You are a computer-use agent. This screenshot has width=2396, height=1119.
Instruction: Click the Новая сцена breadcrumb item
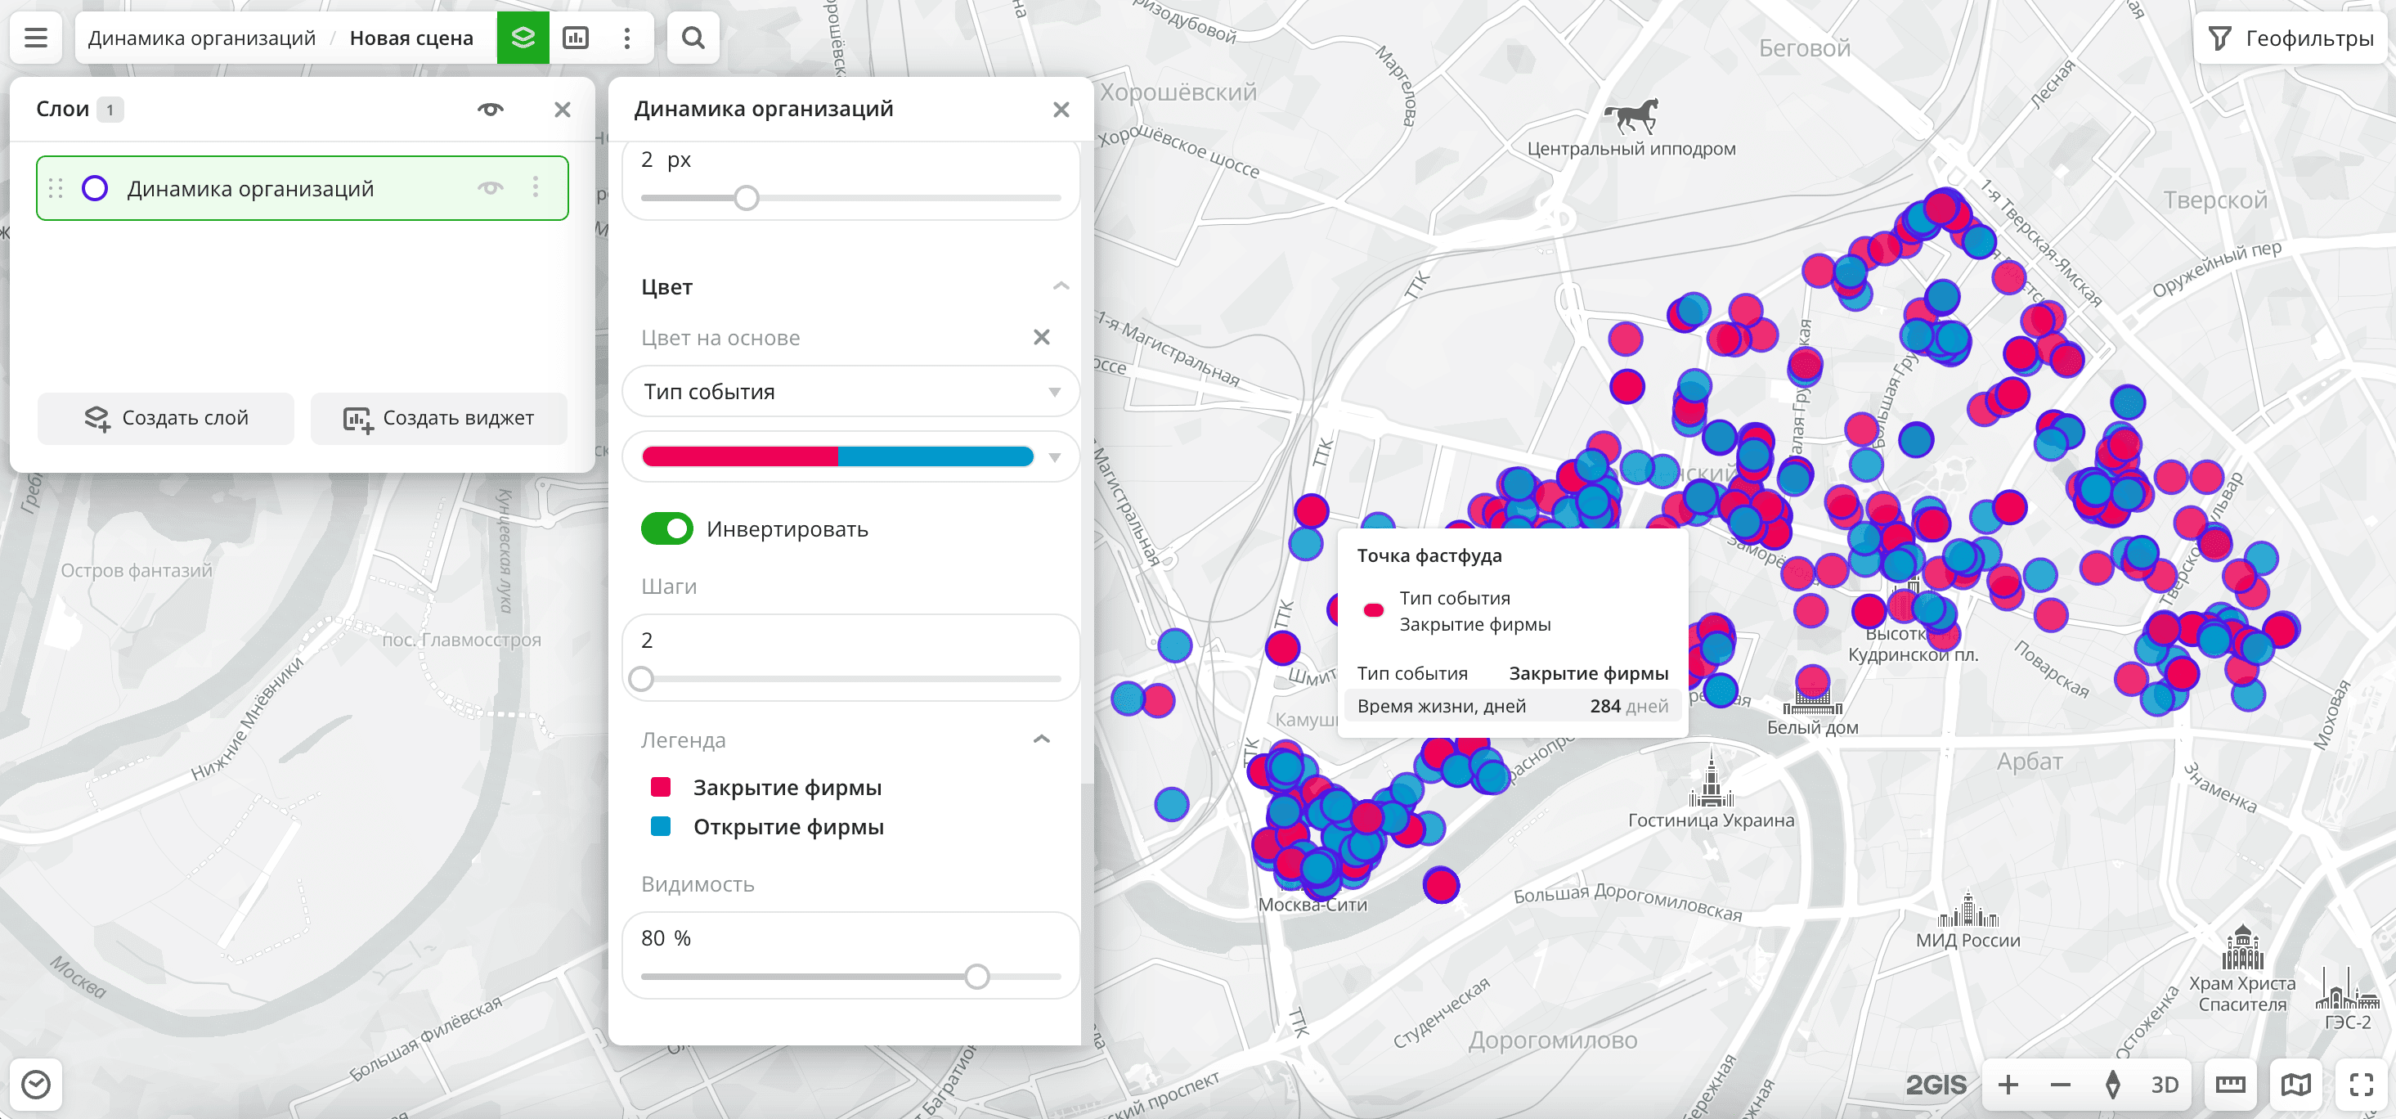click(x=411, y=38)
